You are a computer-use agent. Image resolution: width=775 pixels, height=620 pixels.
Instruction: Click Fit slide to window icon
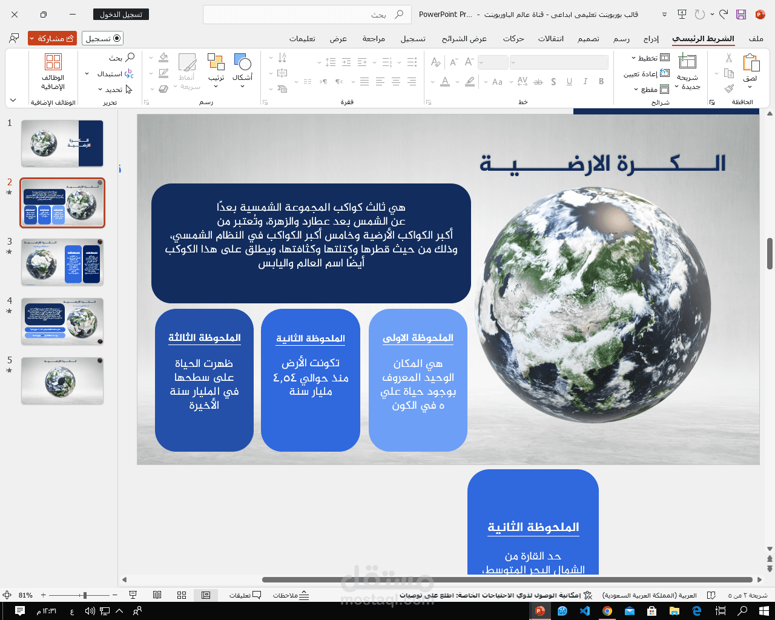(7, 595)
